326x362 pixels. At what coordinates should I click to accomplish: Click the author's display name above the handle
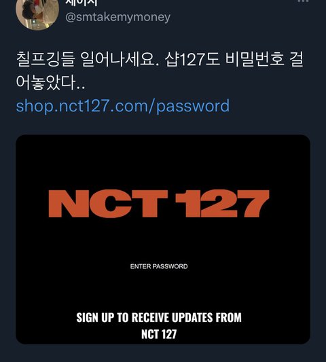click(x=81, y=3)
